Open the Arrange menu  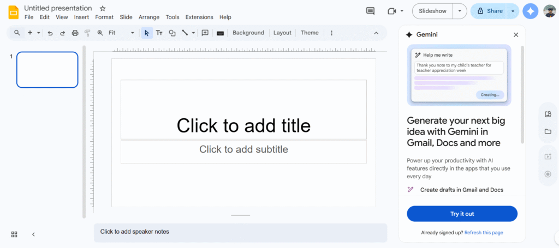[x=149, y=17]
